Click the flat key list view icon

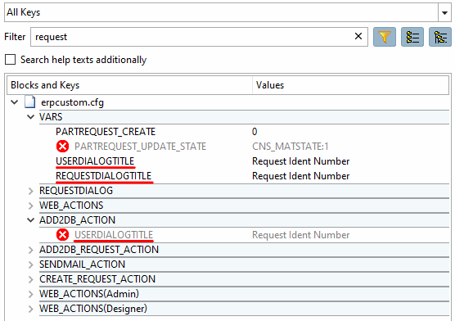(x=412, y=37)
